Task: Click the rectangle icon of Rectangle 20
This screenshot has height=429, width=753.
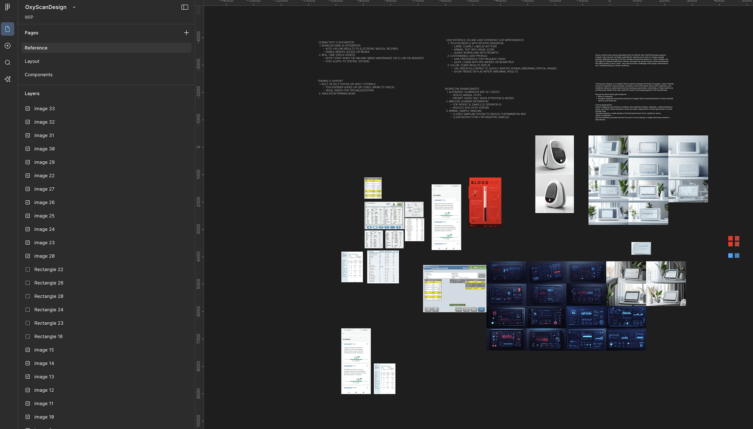Action: 28,296
